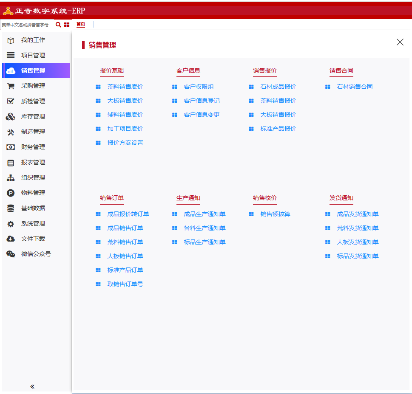Open 成品生产通知单 link
This screenshot has height=394, width=412.
click(205, 214)
